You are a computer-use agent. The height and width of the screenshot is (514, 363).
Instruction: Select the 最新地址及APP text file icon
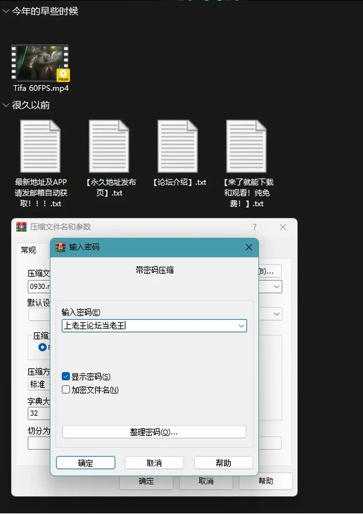click(x=40, y=146)
